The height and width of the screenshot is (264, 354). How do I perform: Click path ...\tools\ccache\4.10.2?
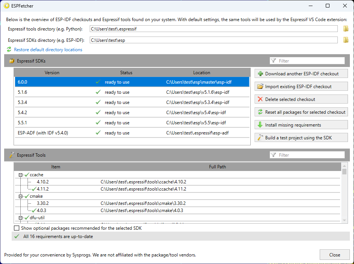[x=143, y=182]
